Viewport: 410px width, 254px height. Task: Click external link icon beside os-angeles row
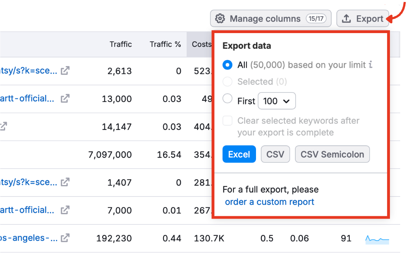[x=64, y=238]
